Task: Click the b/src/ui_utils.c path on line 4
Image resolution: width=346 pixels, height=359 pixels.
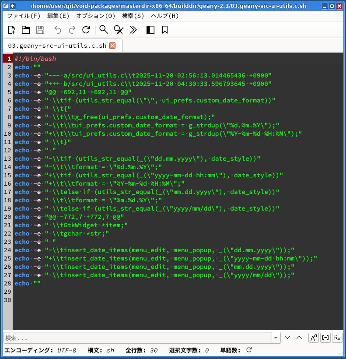Action: point(94,84)
